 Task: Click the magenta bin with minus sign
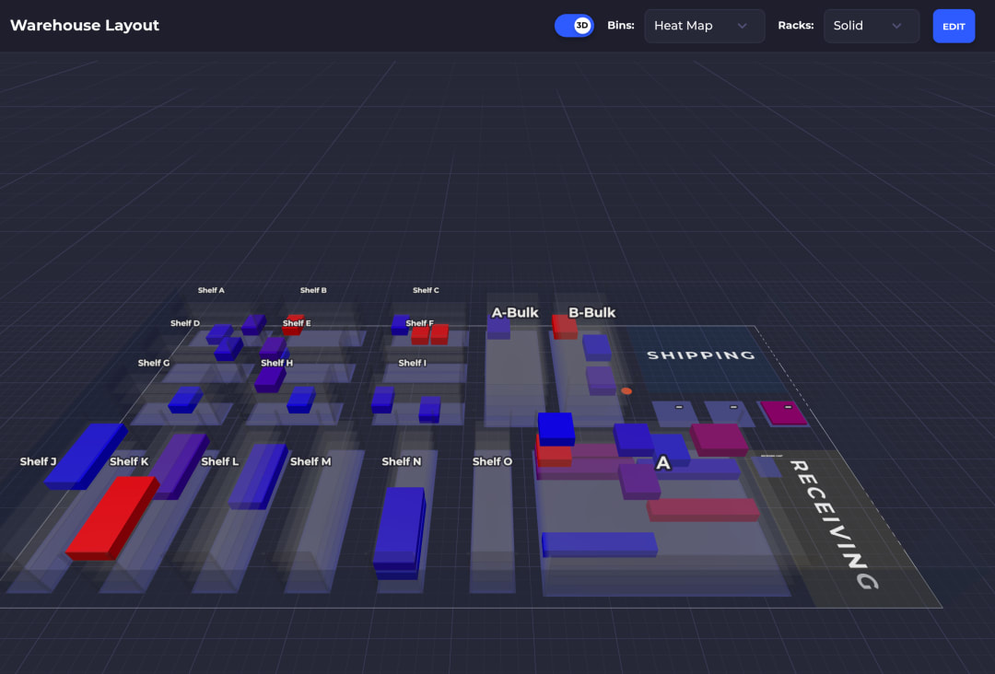[784, 413]
